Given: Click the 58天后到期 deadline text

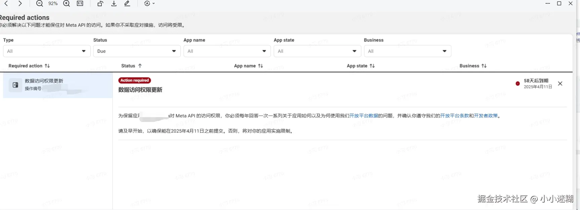Looking at the screenshot, I should [536, 81].
